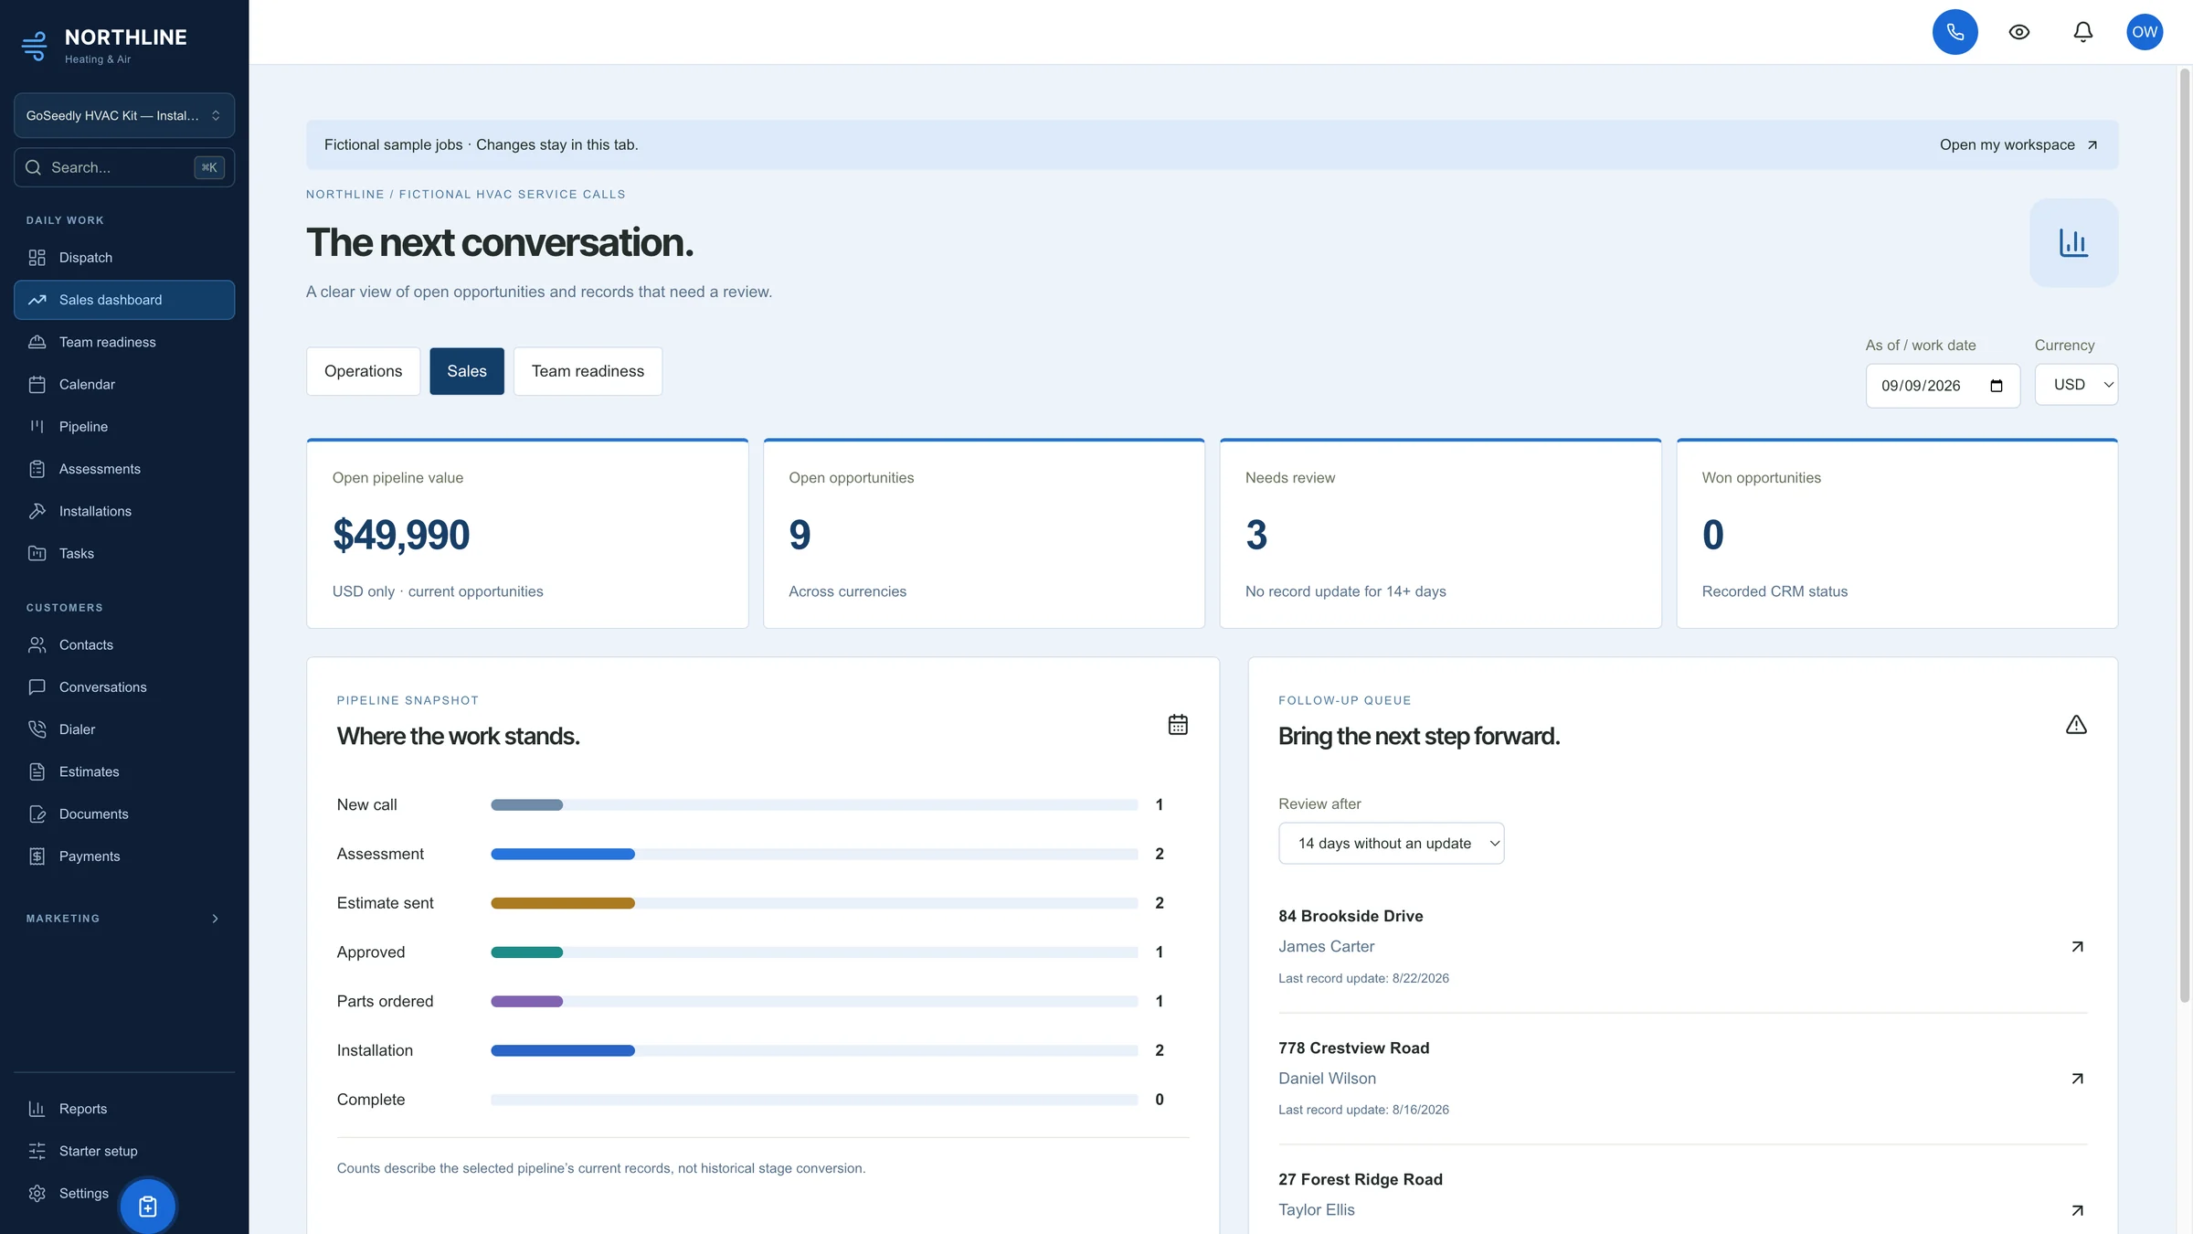The image size is (2193, 1234).
Task: Select the Sales tab
Action: click(x=466, y=371)
